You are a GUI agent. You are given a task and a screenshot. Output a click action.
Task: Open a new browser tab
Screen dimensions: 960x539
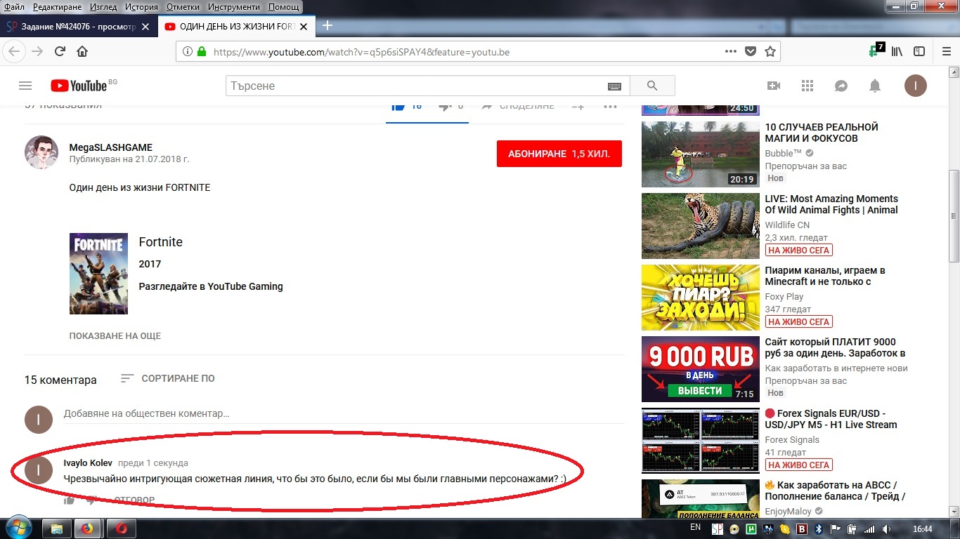tap(327, 26)
